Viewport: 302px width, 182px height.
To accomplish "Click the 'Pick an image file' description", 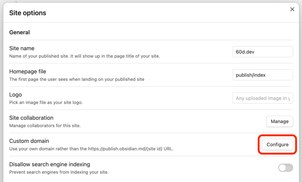I will click(46, 103).
